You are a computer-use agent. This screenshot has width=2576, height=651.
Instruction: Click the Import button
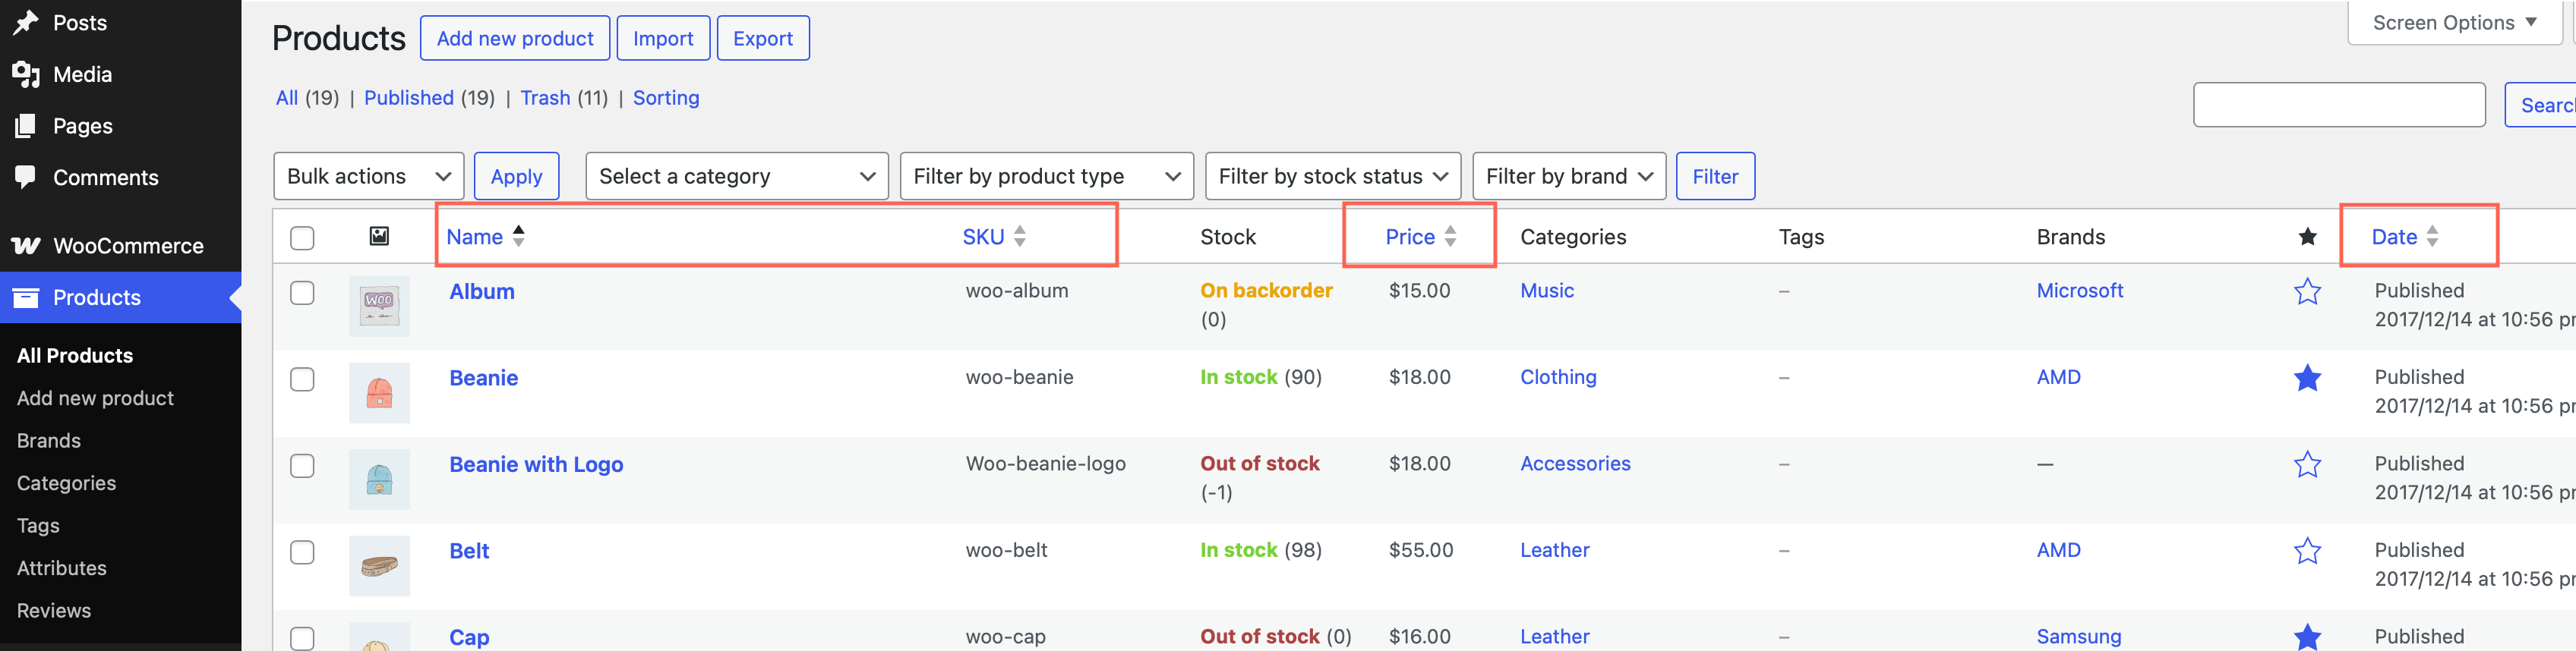coord(663,38)
